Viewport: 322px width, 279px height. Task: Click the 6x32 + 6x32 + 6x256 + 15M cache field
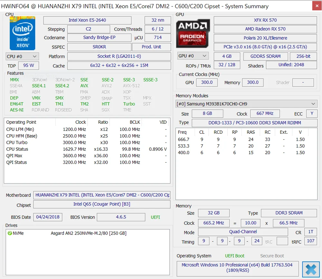[119, 65]
